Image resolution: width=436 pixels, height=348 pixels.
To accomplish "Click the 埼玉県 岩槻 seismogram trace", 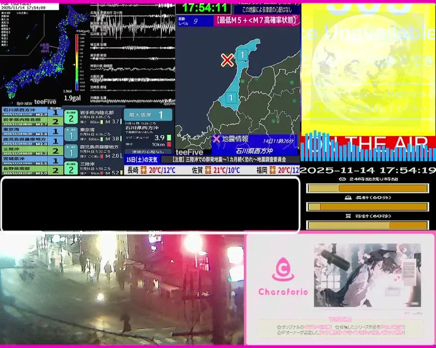I will (133, 47).
